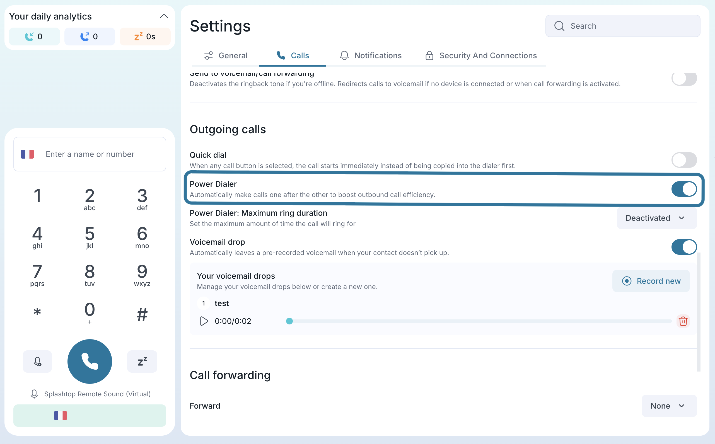Open Maximum ring duration Deactivated dropdown

click(657, 218)
